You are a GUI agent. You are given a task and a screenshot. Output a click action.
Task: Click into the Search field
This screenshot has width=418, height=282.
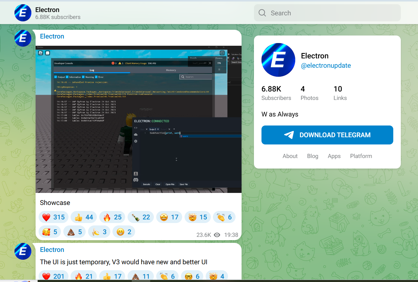(332, 13)
